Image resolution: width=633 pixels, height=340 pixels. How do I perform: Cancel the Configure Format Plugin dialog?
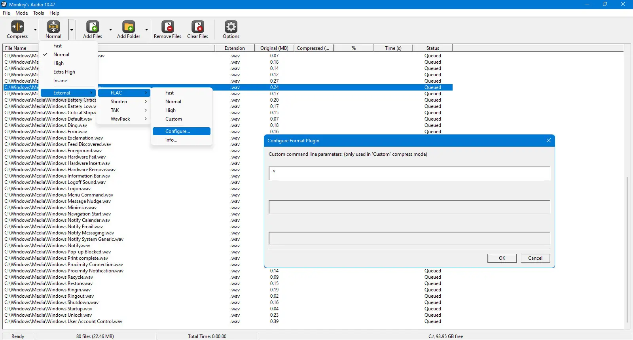pos(535,258)
